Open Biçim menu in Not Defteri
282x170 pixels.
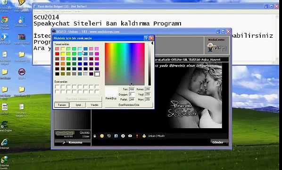(56, 11)
